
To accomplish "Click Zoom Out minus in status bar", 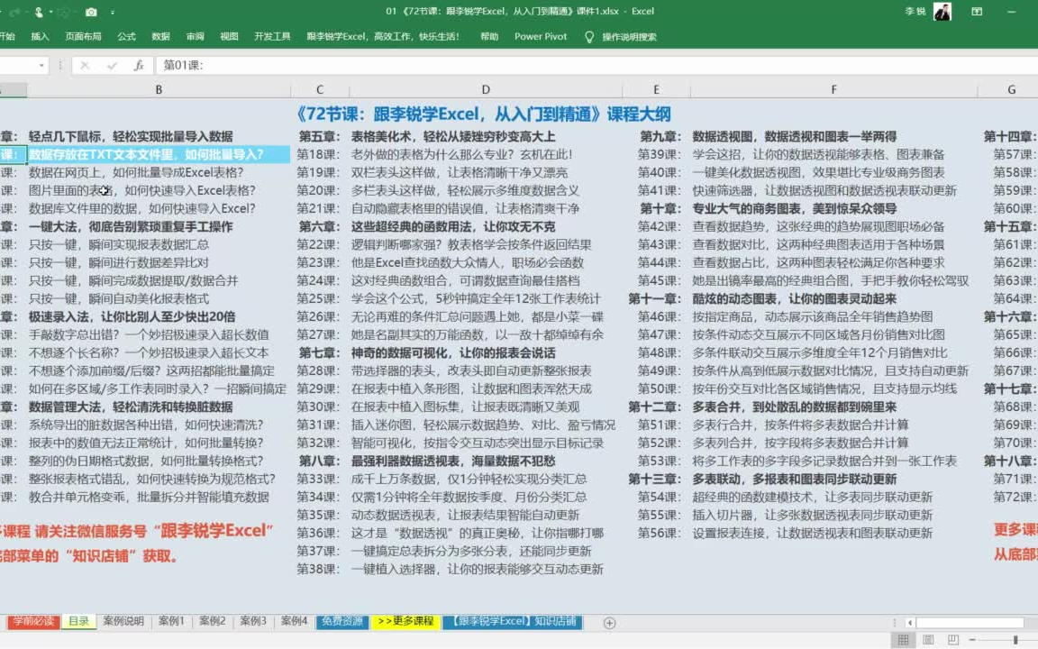I will coord(971,639).
